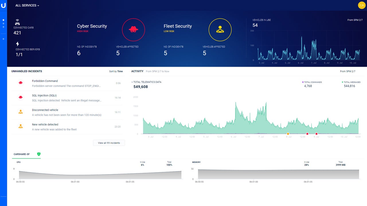The image size is (367, 206).
Task: Expand the ALL SERVICES dropdown
Action: pos(27,5)
